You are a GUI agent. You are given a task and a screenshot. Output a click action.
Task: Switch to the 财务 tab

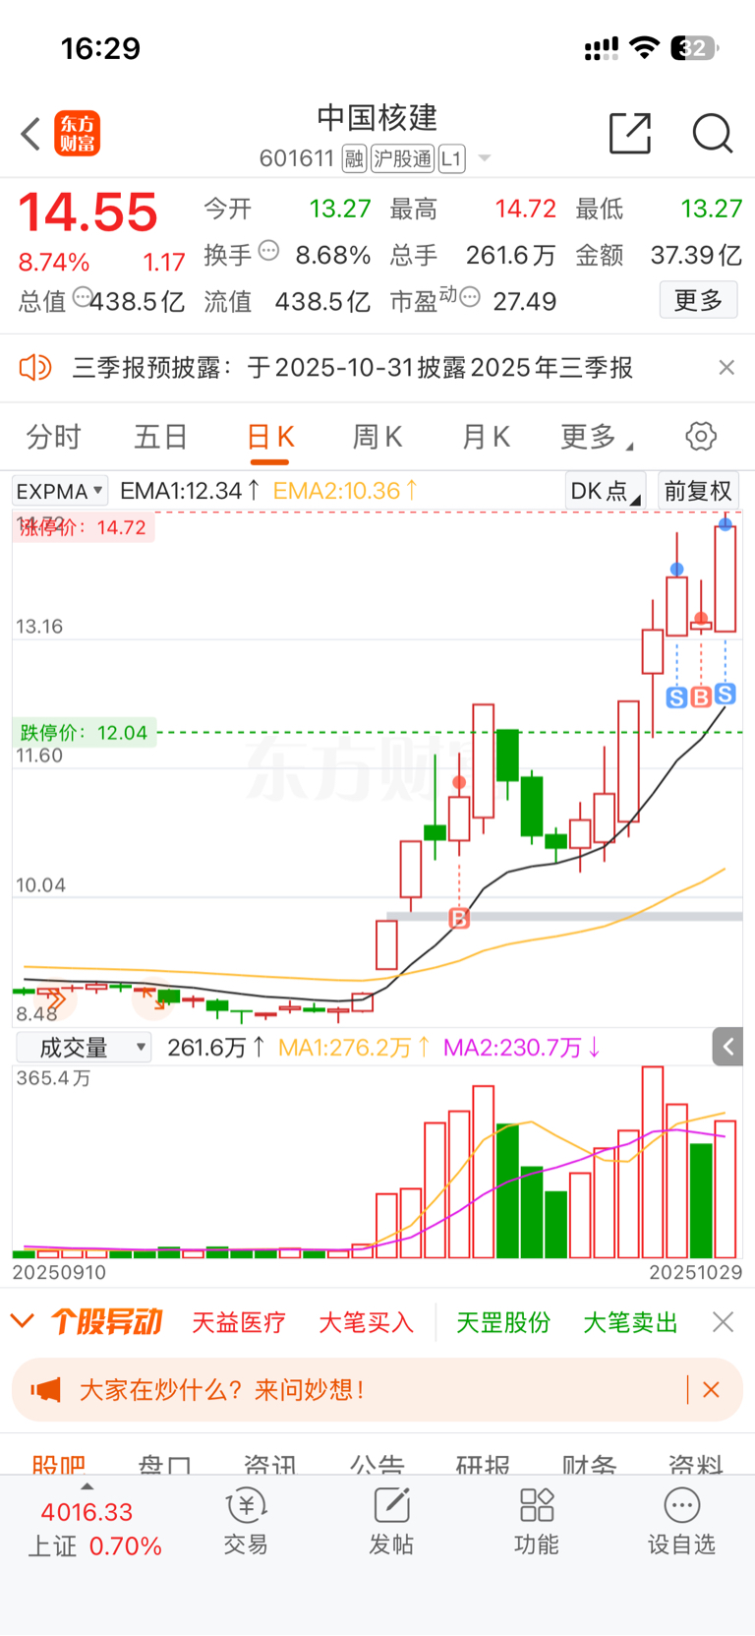[x=589, y=1464]
